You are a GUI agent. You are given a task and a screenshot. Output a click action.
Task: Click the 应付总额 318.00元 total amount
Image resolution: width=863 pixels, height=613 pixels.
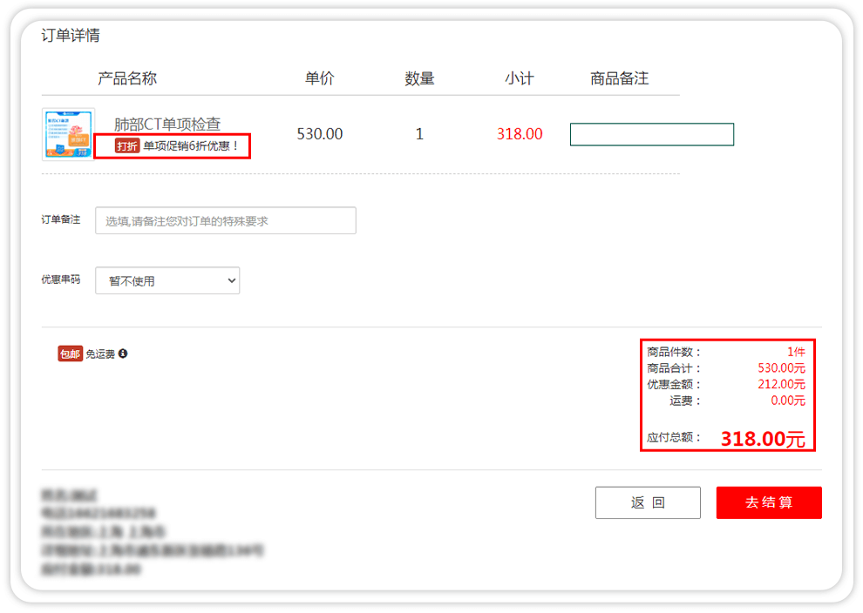pos(762,439)
